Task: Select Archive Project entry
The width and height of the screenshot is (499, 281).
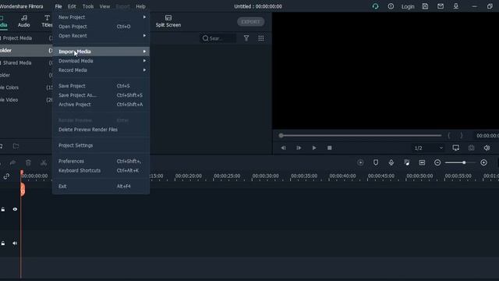Action: [x=101, y=104]
